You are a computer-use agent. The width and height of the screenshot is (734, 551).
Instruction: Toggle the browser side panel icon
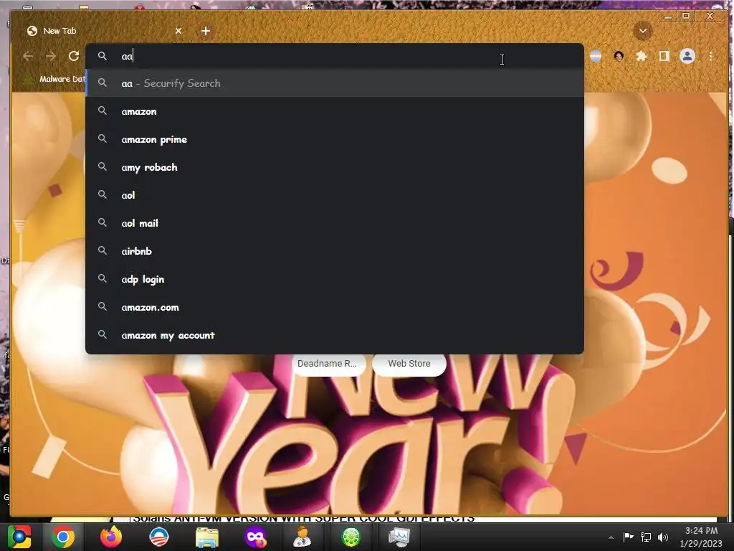(x=664, y=56)
